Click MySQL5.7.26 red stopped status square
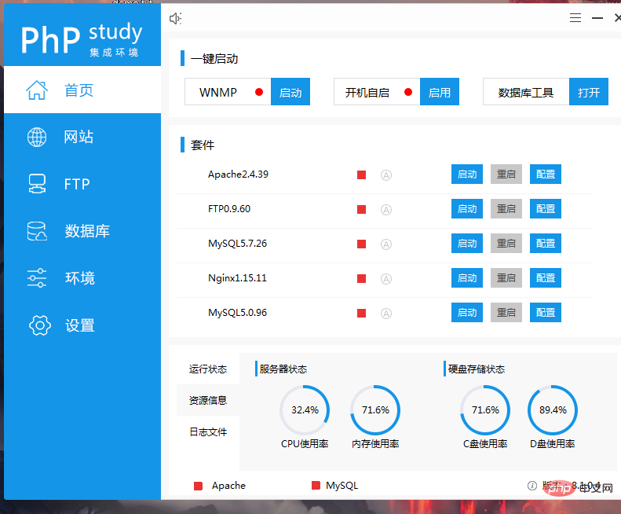The height and width of the screenshot is (514, 621). [x=361, y=244]
